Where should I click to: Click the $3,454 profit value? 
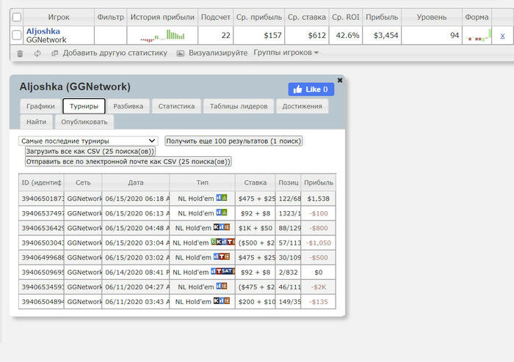click(385, 35)
